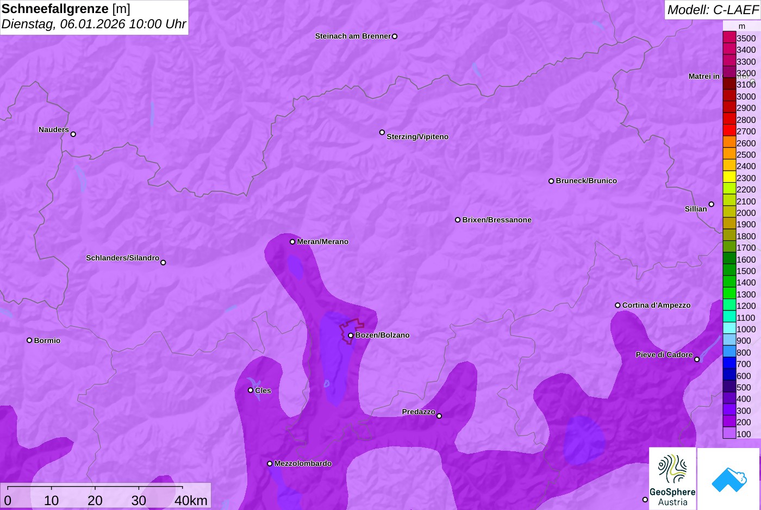Select the Mezzolombardo location marker

pyautogui.click(x=270, y=464)
